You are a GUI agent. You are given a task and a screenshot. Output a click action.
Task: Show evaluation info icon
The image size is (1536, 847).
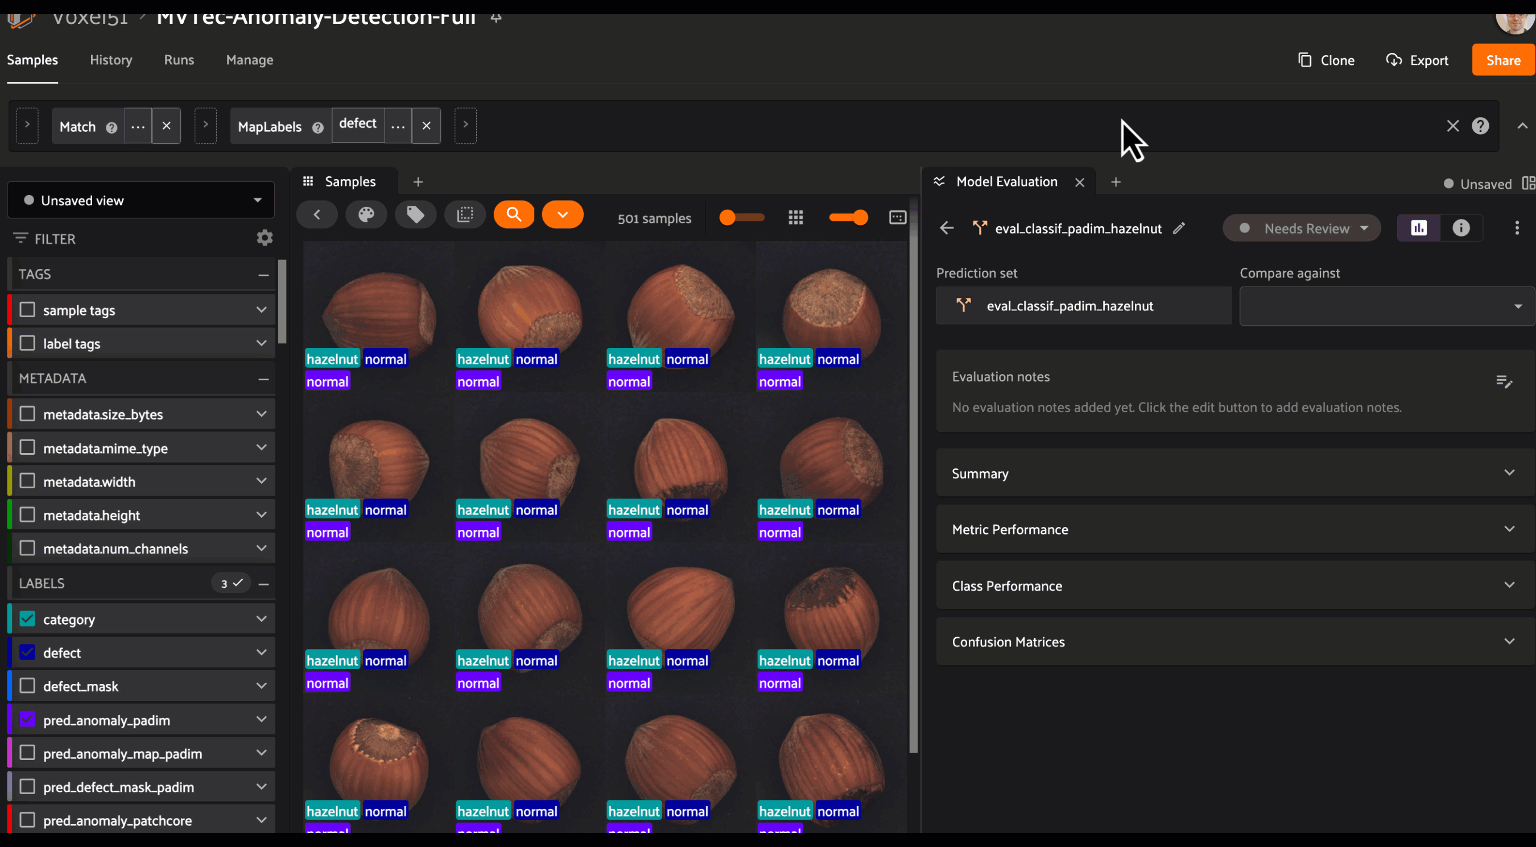[1460, 228]
